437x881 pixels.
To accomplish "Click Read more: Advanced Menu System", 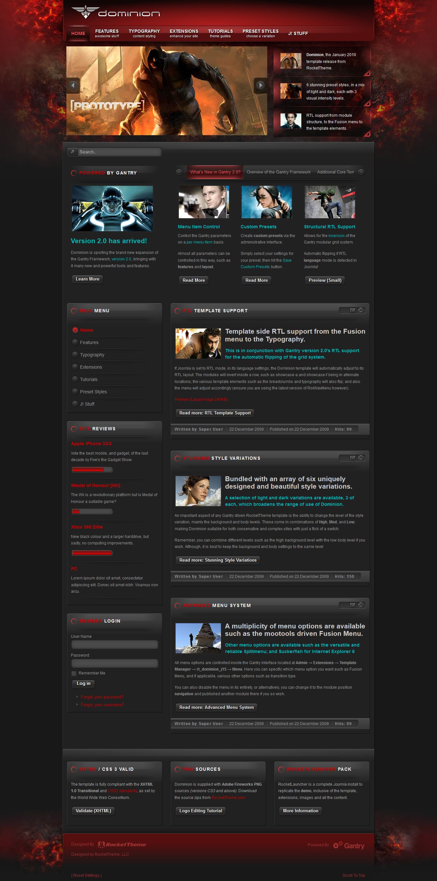I will tap(216, 707).
